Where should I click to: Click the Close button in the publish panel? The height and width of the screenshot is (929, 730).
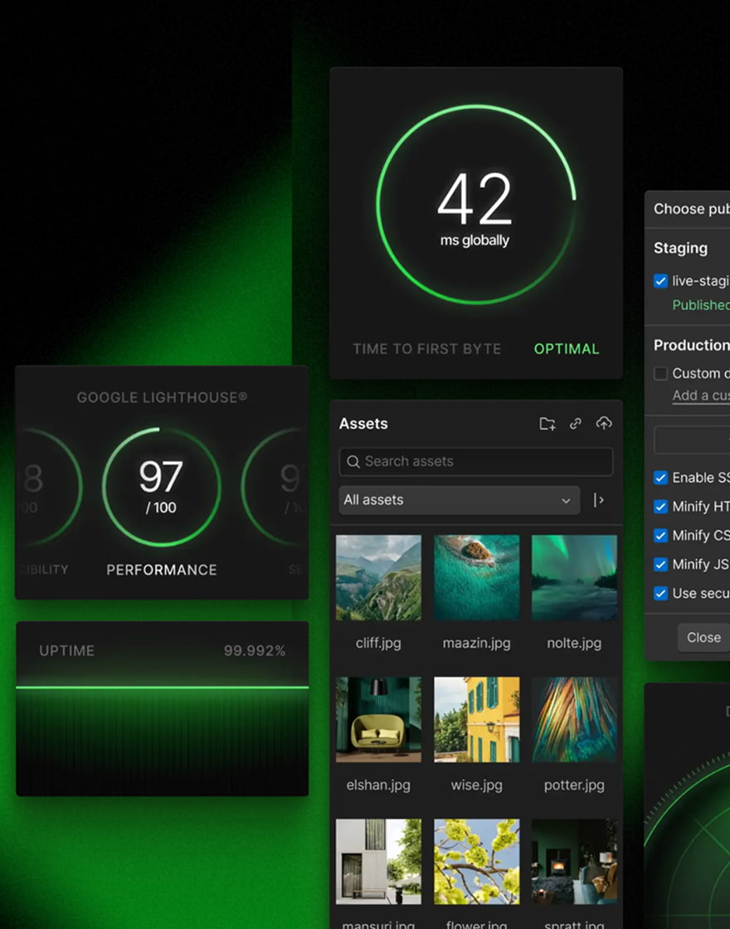click(703, 638)
